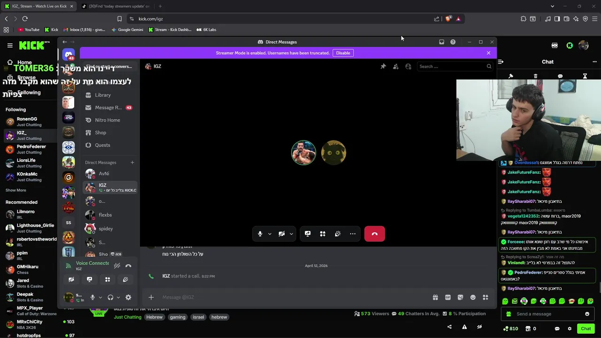Screen dimensions: 601x338
Task: Open output device arrow beside headphones icon
Action: pyautogui.click(x=118, y=297)
